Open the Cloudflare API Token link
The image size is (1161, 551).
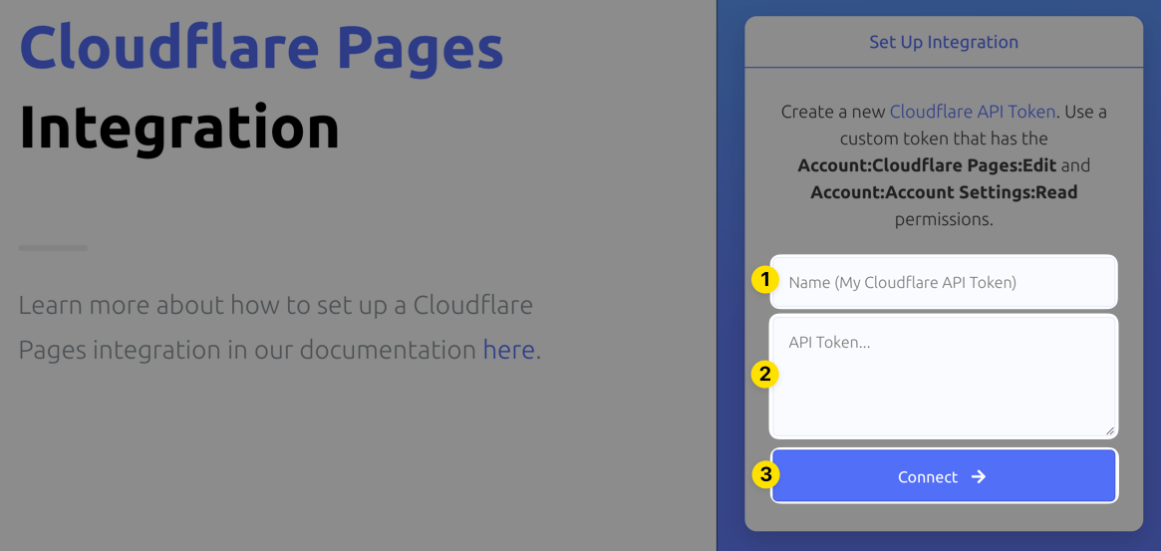(x=973, y=112)
